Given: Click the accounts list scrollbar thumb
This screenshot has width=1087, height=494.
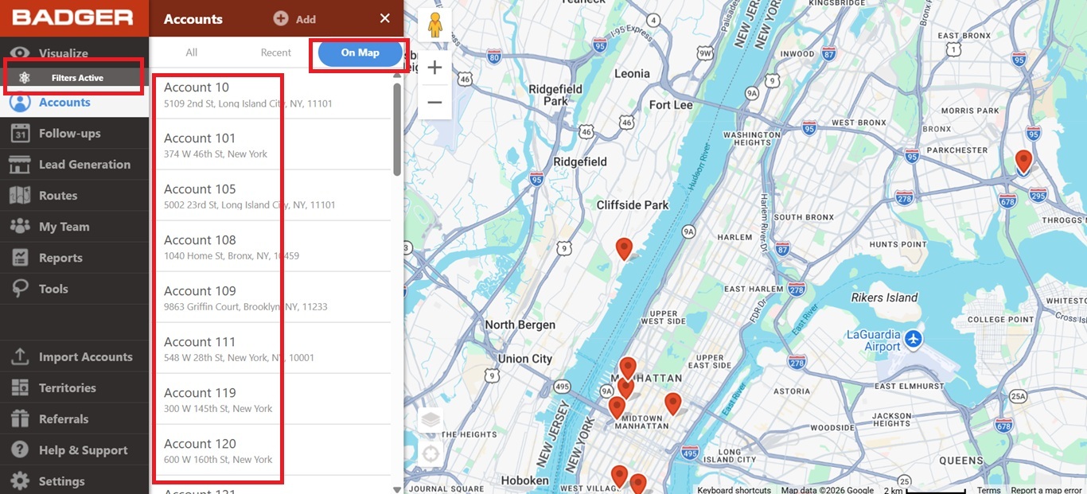Looking at the screenshot, I should click(x=397, y=129).
